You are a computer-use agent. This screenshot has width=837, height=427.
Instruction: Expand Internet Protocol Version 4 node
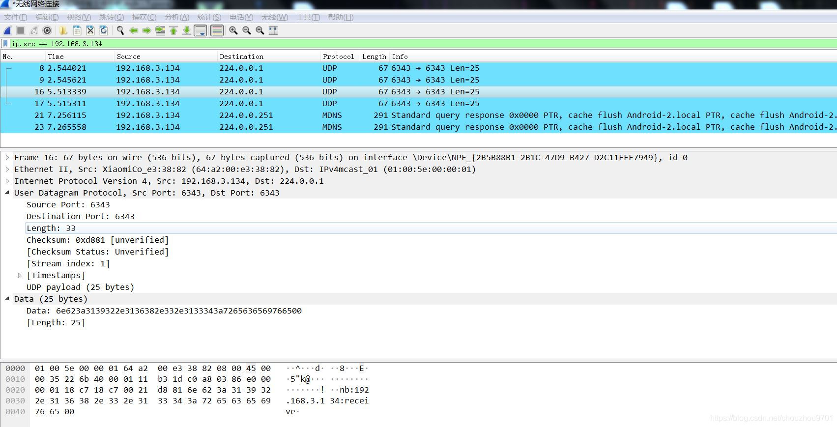7,181
